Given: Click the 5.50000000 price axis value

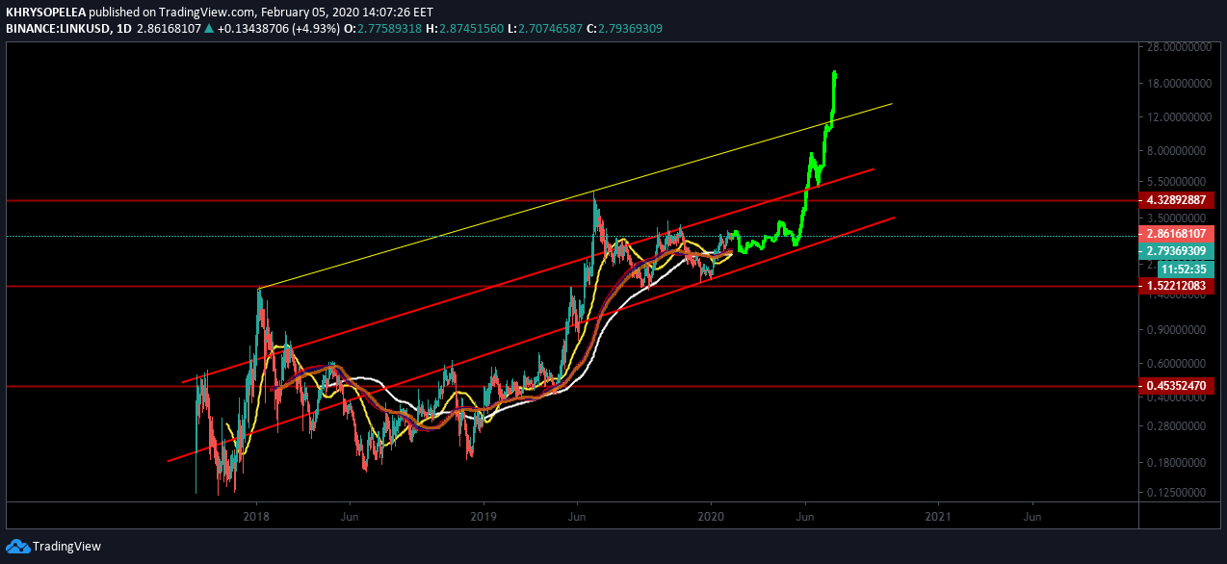Looking at the screenshot, I should [1177, 182].
